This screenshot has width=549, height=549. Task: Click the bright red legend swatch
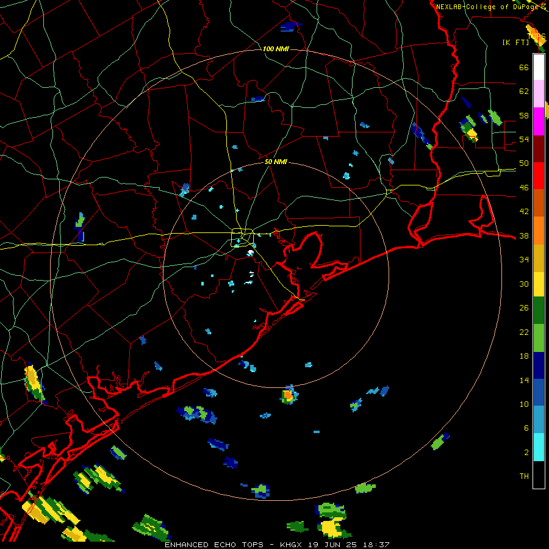(x=539, y=176)
